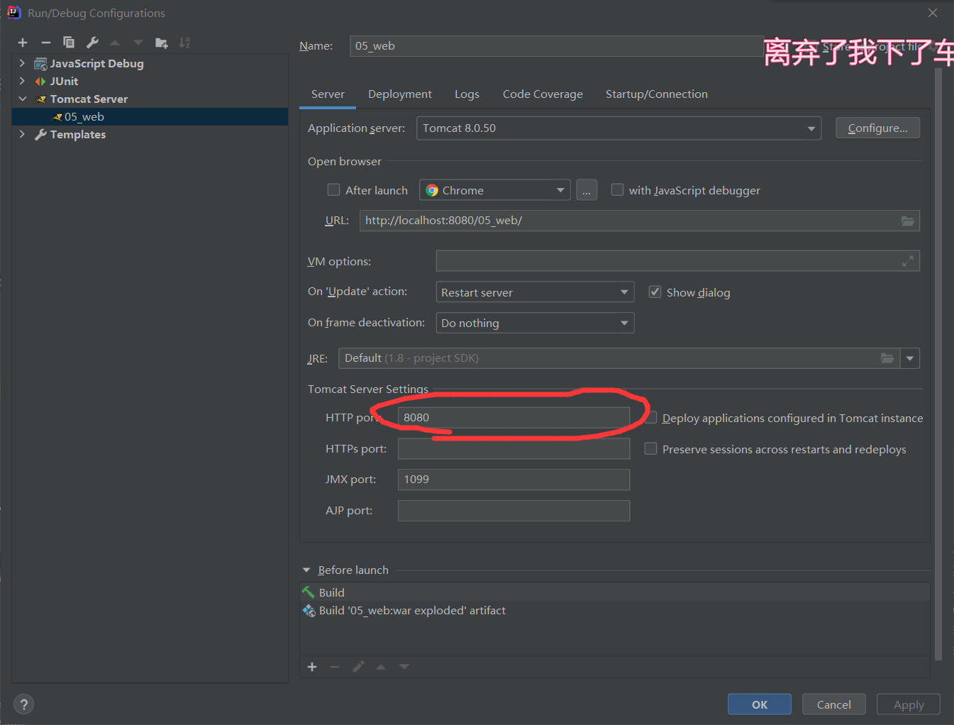The width and height of the screenshot is (954, 725).
Task: Switch to the Logs tab
Action: [x=467, y=94]
